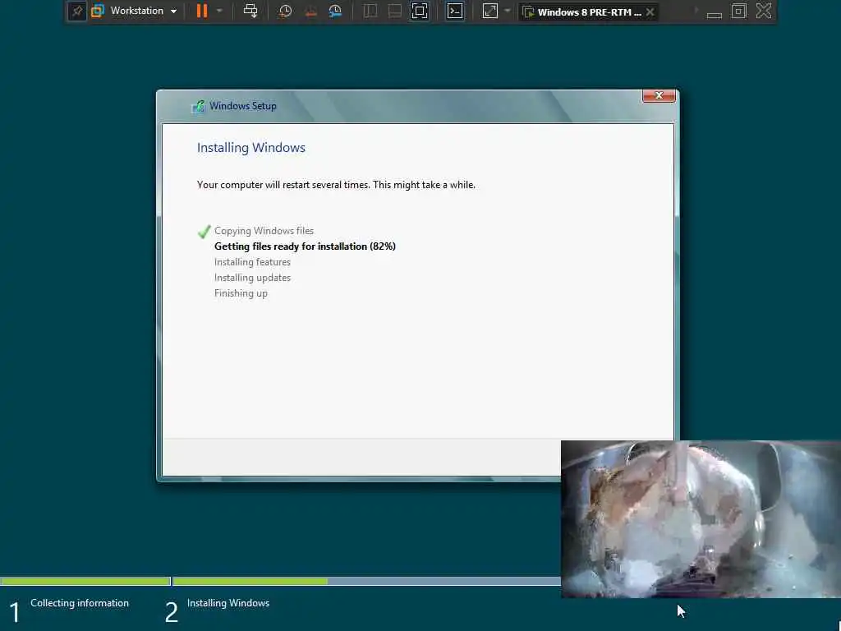This screenshot has height=631, width=841.
Task: Unpin the VMware fullscreen toolbar
Action: (x=77, y=11)
